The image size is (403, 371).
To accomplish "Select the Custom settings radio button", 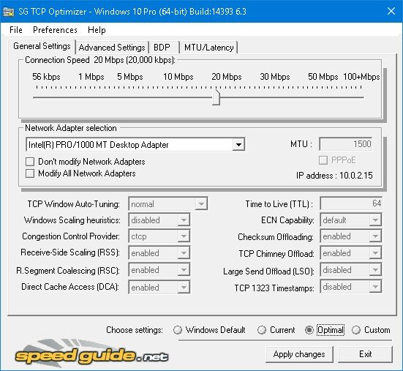I will (356, 330).
